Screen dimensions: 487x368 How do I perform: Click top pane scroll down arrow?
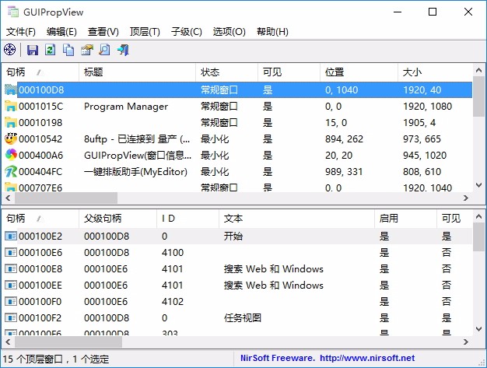(478, 185)
